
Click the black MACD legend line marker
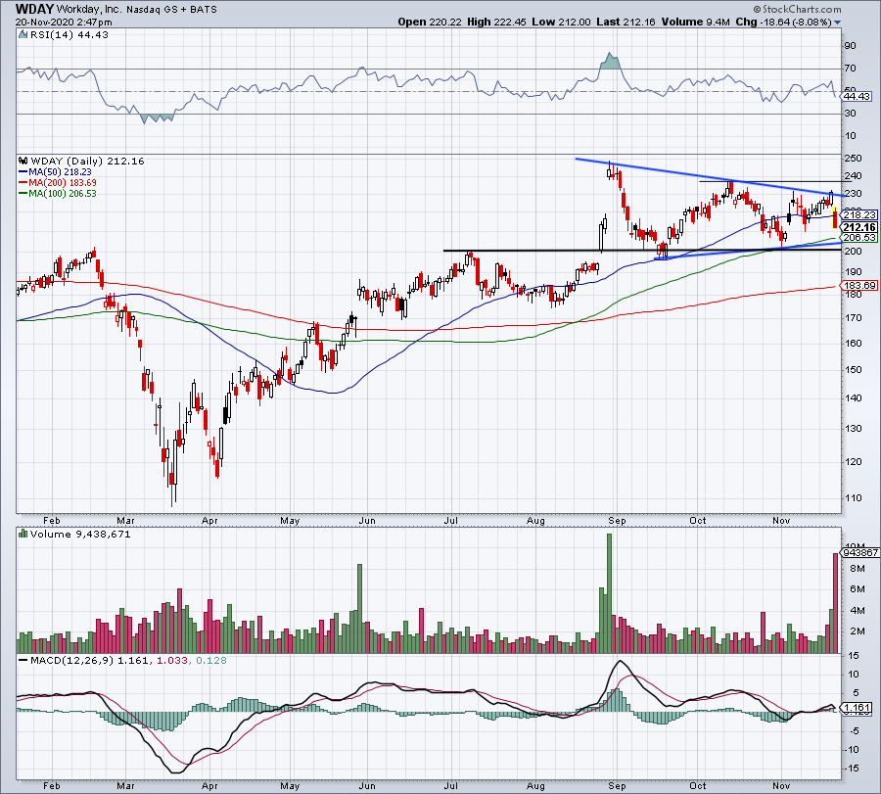(x=23, y=660)
